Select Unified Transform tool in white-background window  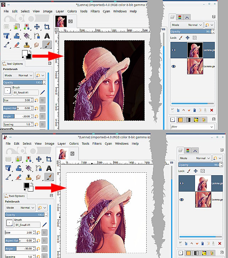(x=9, y=168)
